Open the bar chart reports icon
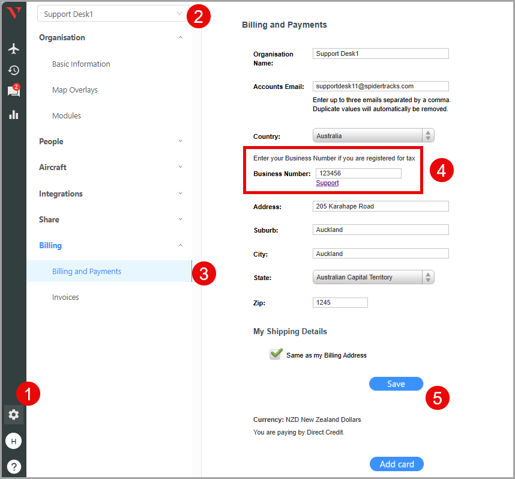 (13, 114)
